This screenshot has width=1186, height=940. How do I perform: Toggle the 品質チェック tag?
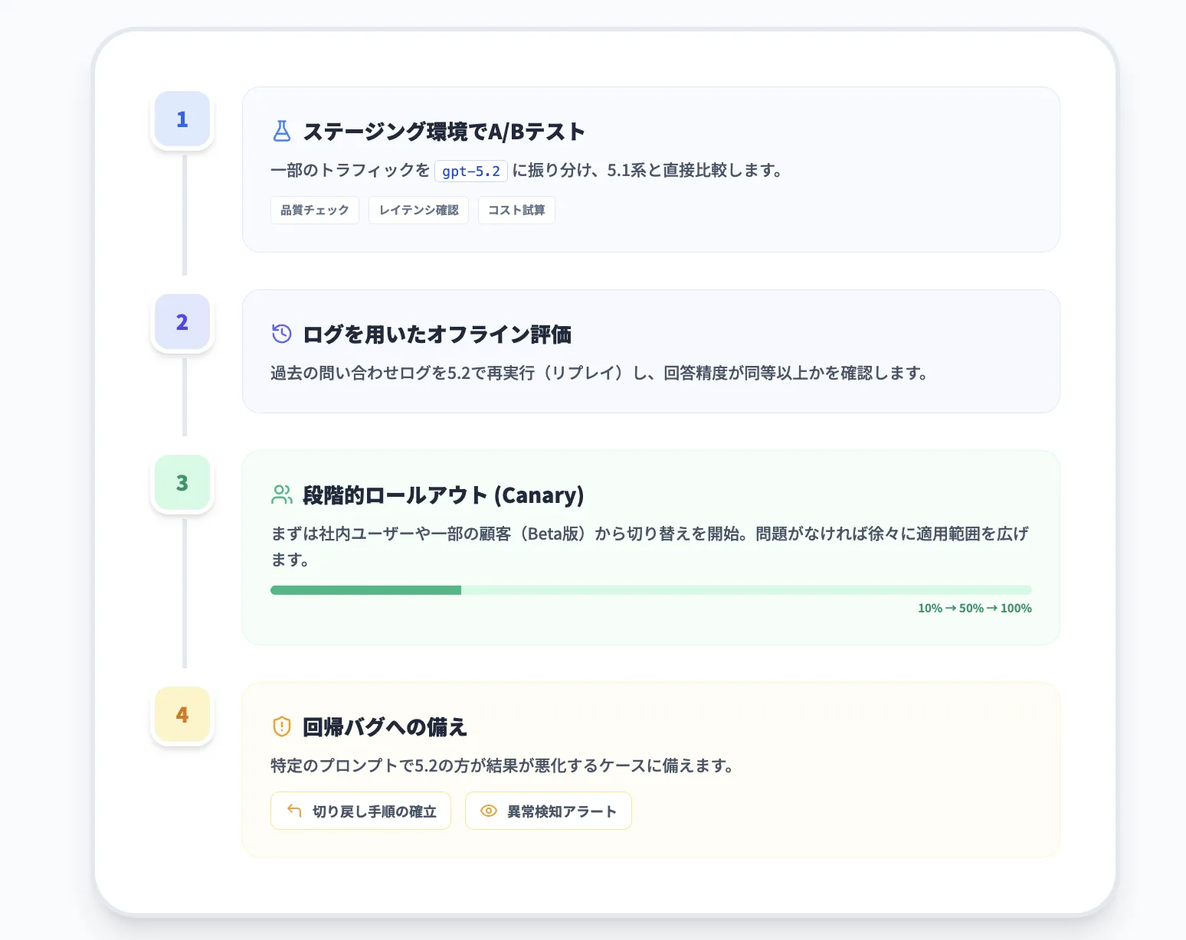tap(314, 210)
